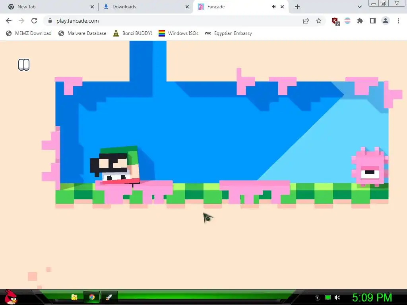The width and height of the screenshot is (407, 305).
Task: Open the Chrome profile menu
Action: click(386, 21)
